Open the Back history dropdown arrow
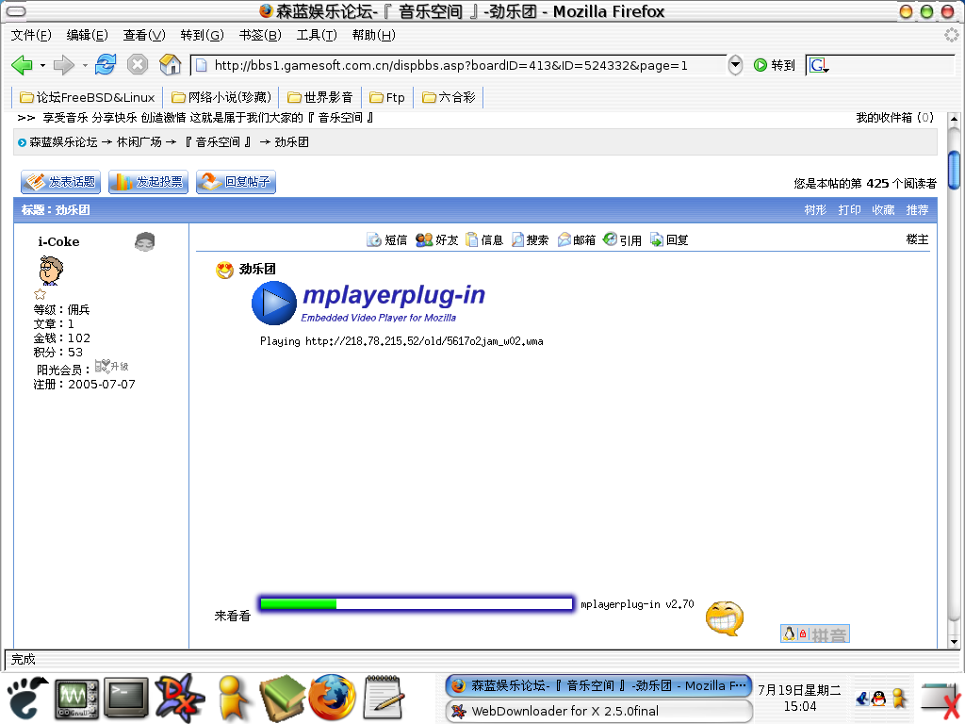The height and width of the screenshot is (724, 965). pos(42,65)
